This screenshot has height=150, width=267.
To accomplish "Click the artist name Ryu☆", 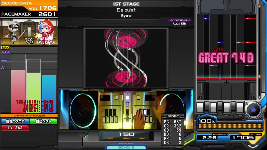I will click(x=126, y=16).
